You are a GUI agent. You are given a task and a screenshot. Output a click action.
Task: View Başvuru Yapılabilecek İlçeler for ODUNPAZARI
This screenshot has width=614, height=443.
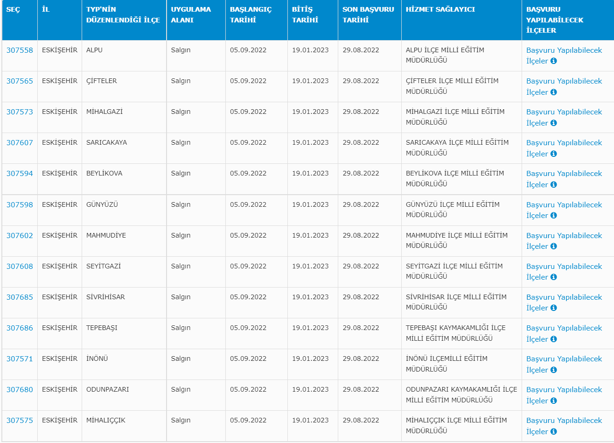[x=564, y=390]
